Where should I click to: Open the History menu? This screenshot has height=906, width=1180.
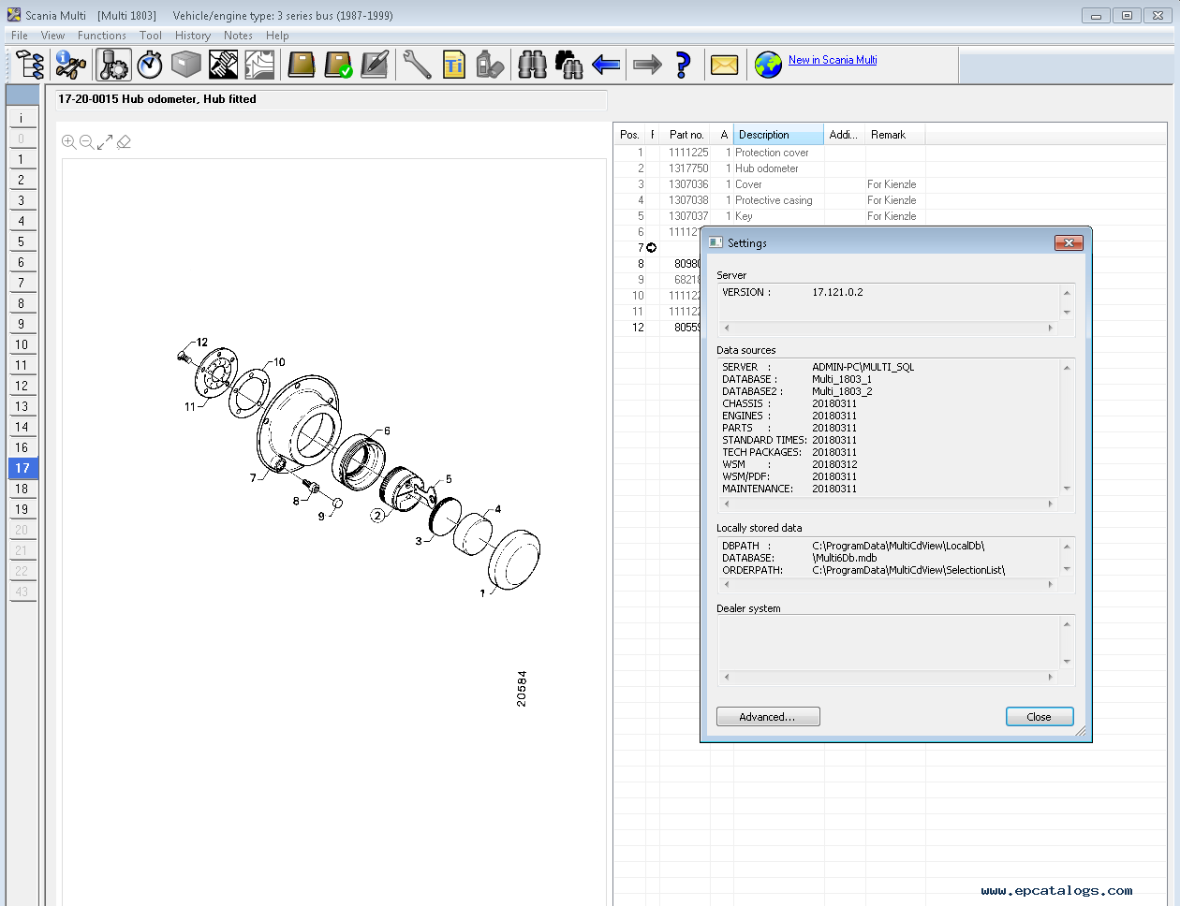[x=193, y=36]
